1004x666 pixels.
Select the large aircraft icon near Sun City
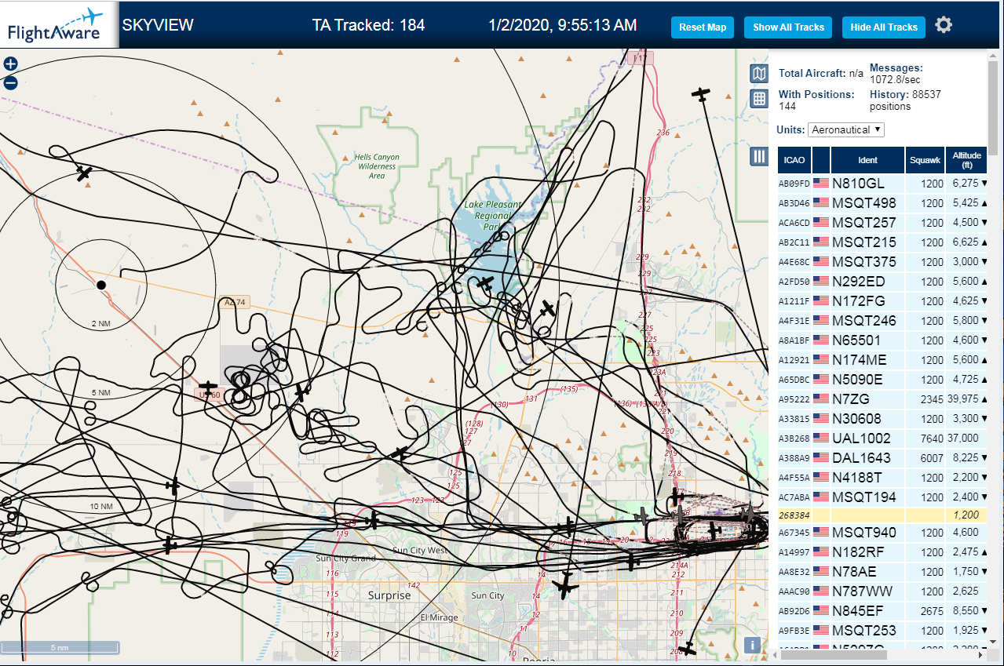click(x=564, y=586)
